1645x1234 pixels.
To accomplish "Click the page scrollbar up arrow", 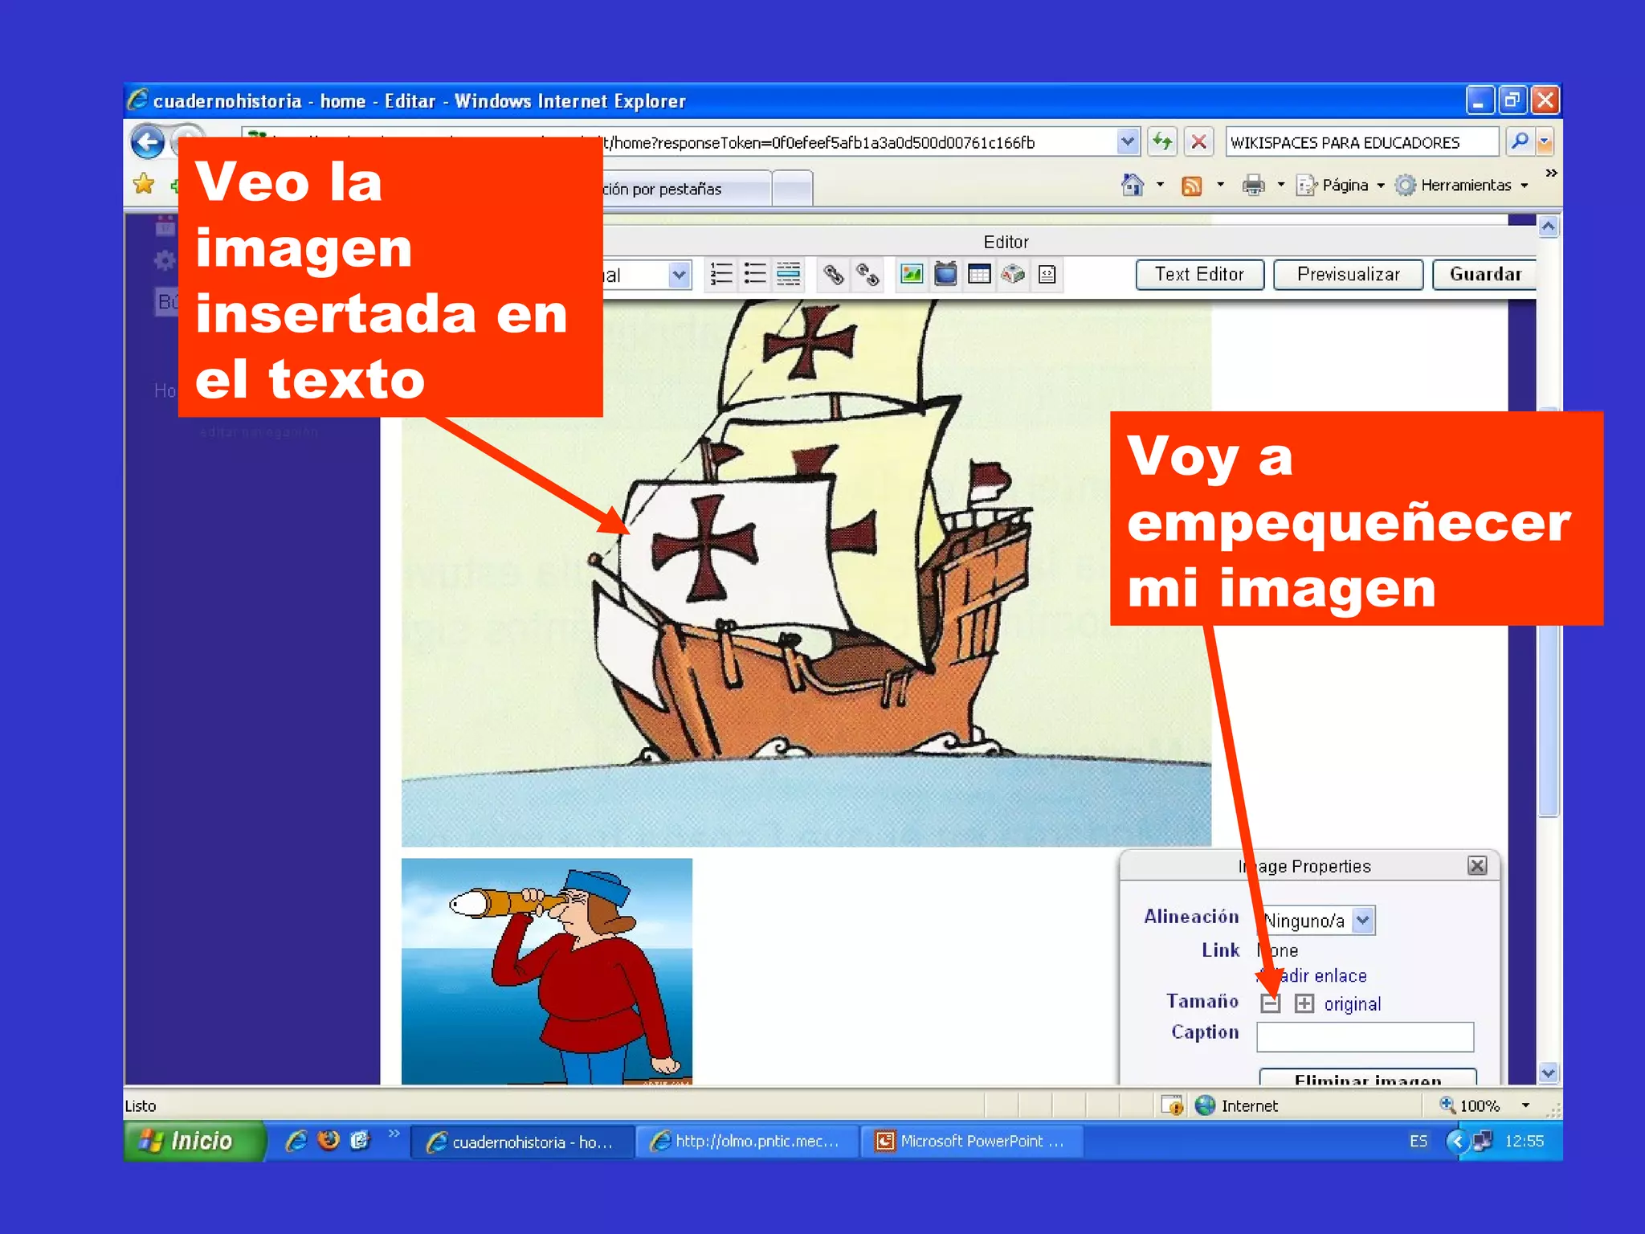I will pyautogui.click(x=1549, y=227).
